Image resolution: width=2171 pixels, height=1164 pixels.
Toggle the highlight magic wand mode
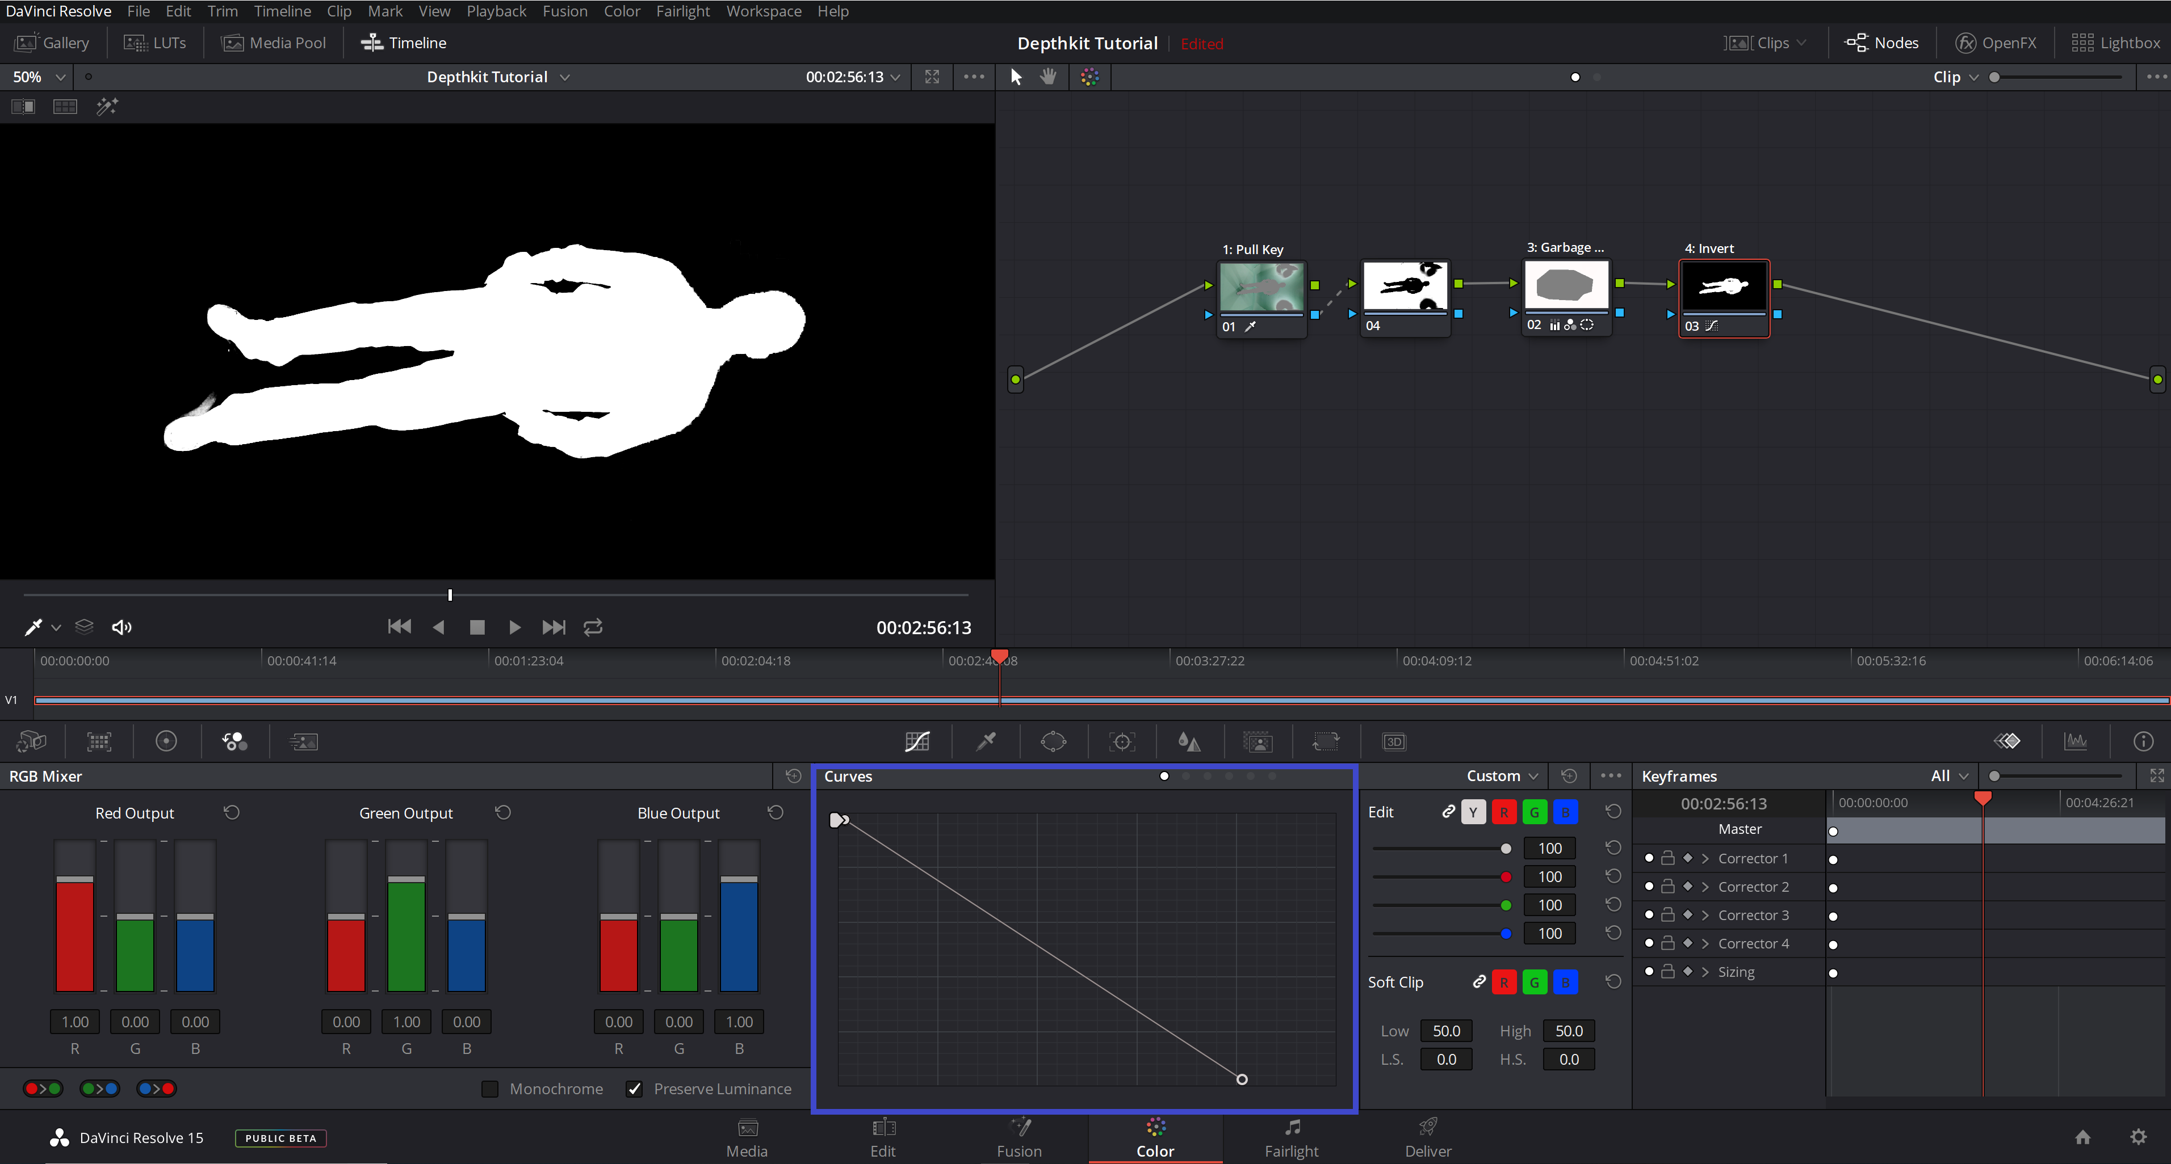(107, 106)
